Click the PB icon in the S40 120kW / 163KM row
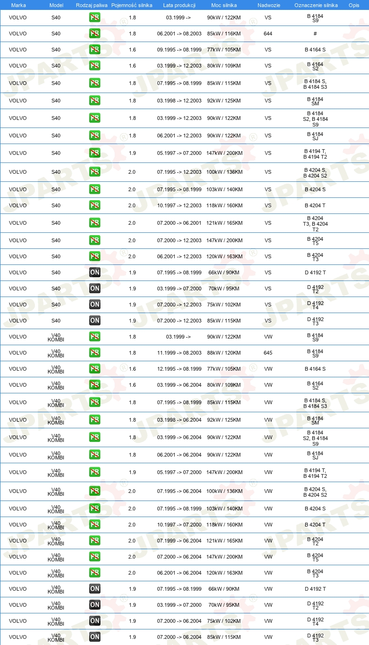 click(x=94, y=256)
